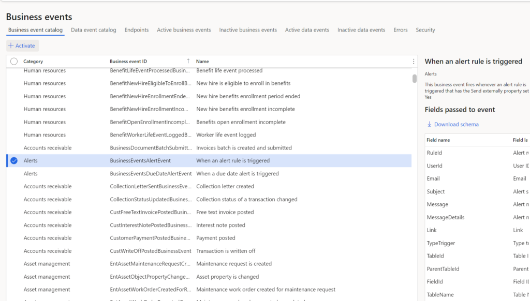Screen dimensions: 530x301
Task: Select the BusinessEventsDueDateAlertEvent row circle
Action: (13, 173)
